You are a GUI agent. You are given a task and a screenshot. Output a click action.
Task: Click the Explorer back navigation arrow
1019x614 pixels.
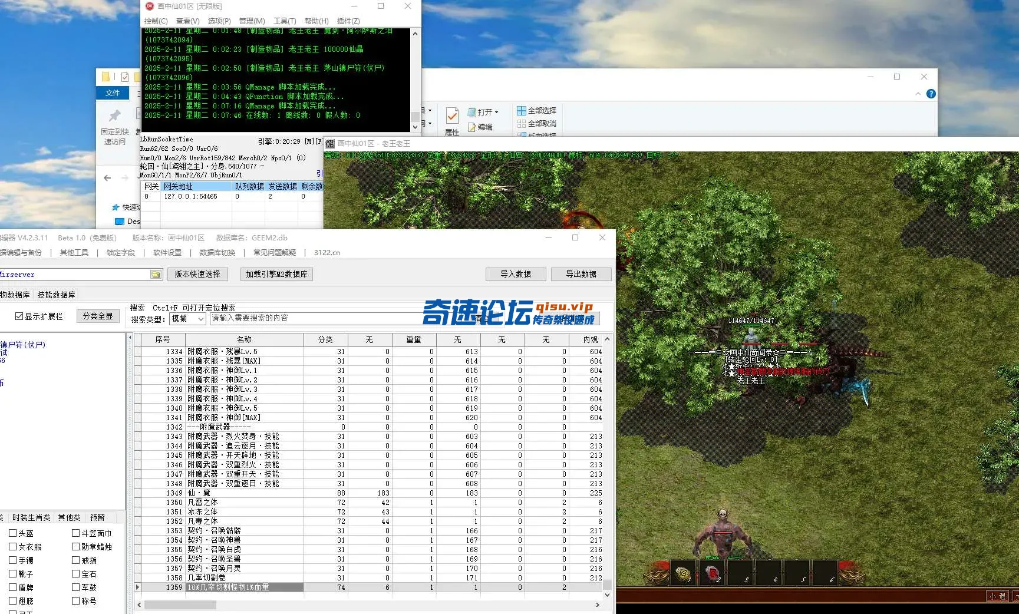[x=107, y=177]
